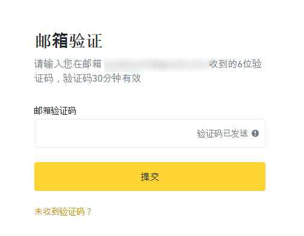Screen dimensions: 304x236
Task: Click the question mark ending the resend link
Action: click(89, 211)
